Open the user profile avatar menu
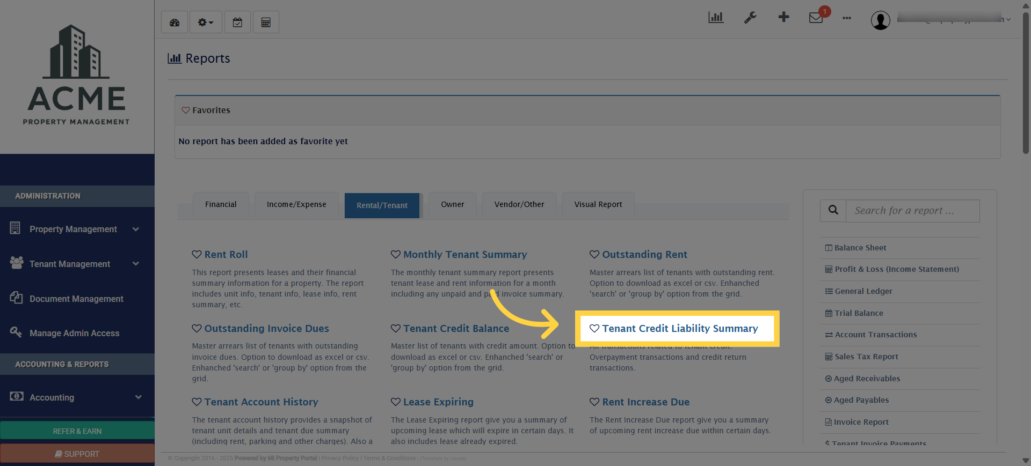 pos(880,20)
